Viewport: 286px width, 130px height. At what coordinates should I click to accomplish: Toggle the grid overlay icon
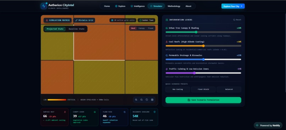pyautogui.click(x=152, y=100)
